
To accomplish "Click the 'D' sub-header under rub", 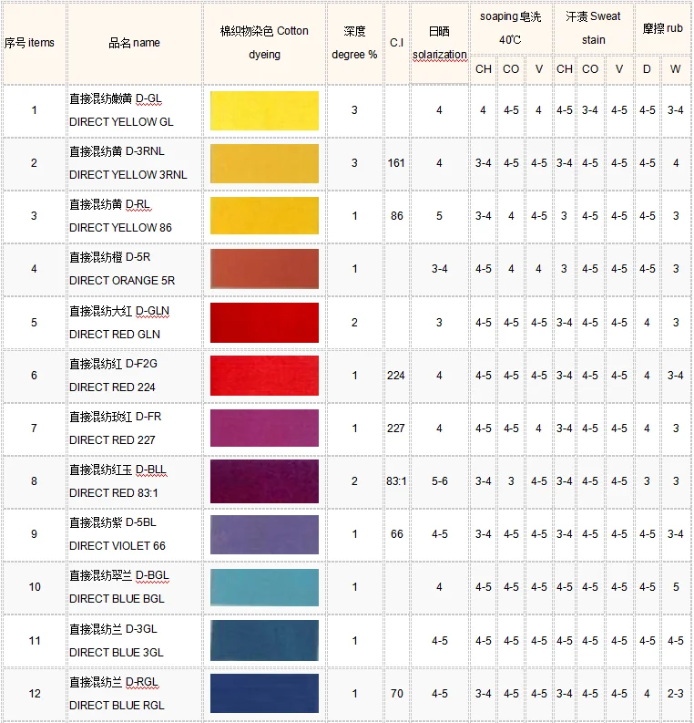I will point(647,69).
